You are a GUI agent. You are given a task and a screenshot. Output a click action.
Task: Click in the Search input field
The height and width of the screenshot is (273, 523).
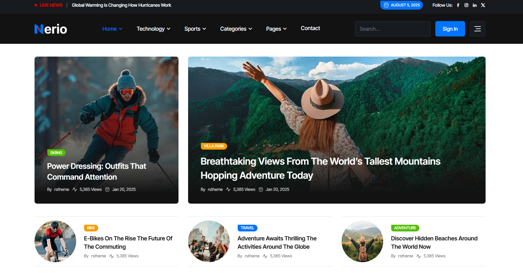pyautogui.click(x=392, y=29)
